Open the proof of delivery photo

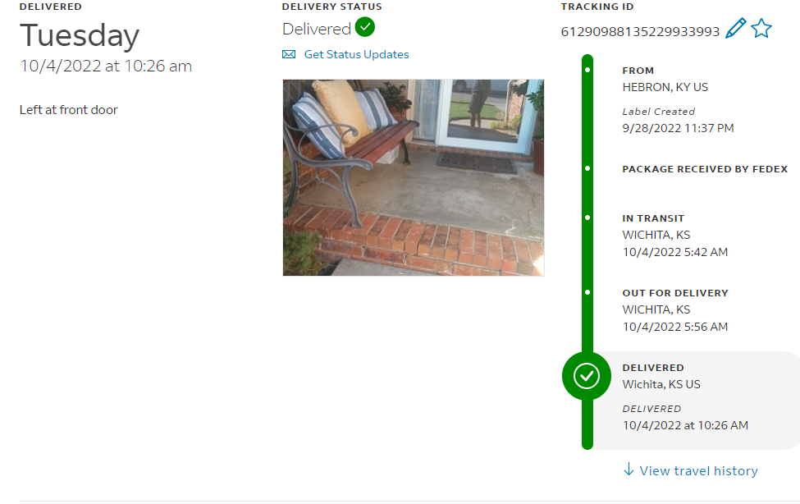pos(414,177)
